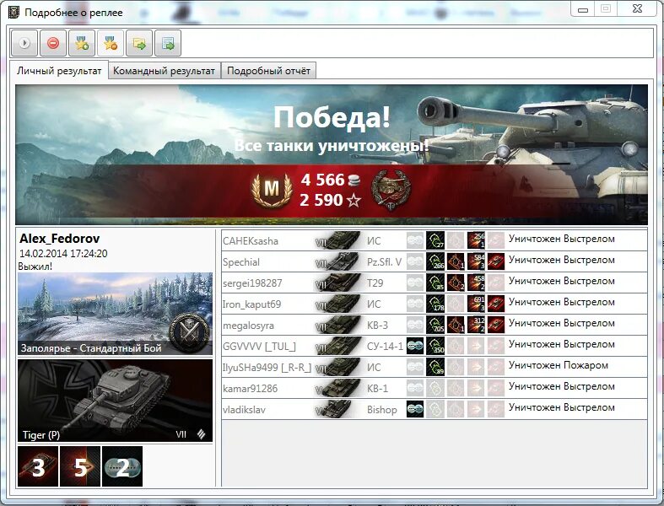Select the Tiger (P) tank thumbnail
Image resolution: width=664 pixels, height=506 pixels.
(116, 401)
